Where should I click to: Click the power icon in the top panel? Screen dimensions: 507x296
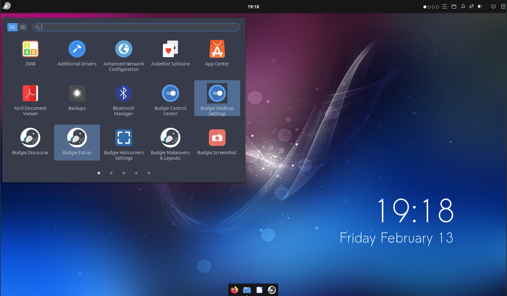coord(493,6)
